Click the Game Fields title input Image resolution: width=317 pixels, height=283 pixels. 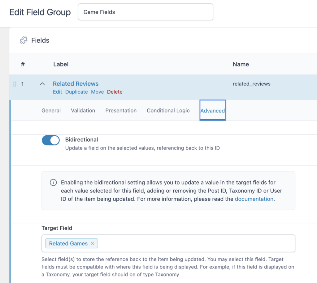[145, 12]
